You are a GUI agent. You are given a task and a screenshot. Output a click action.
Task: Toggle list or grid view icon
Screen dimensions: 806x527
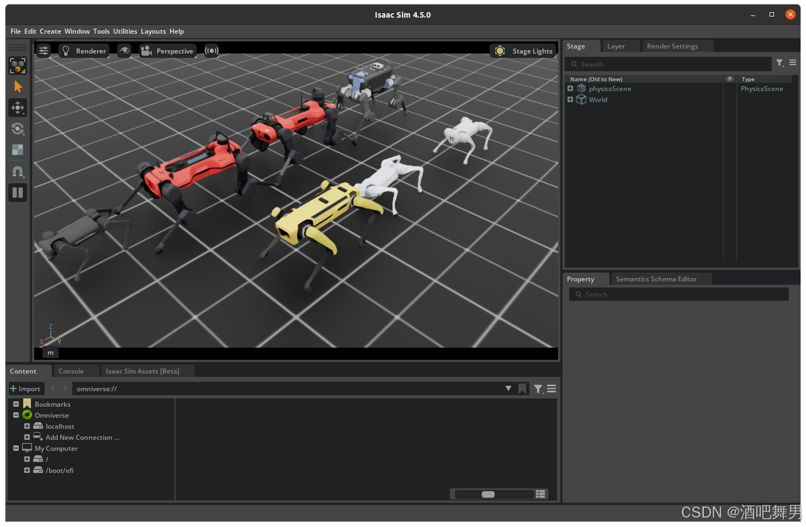coord(541,494)
